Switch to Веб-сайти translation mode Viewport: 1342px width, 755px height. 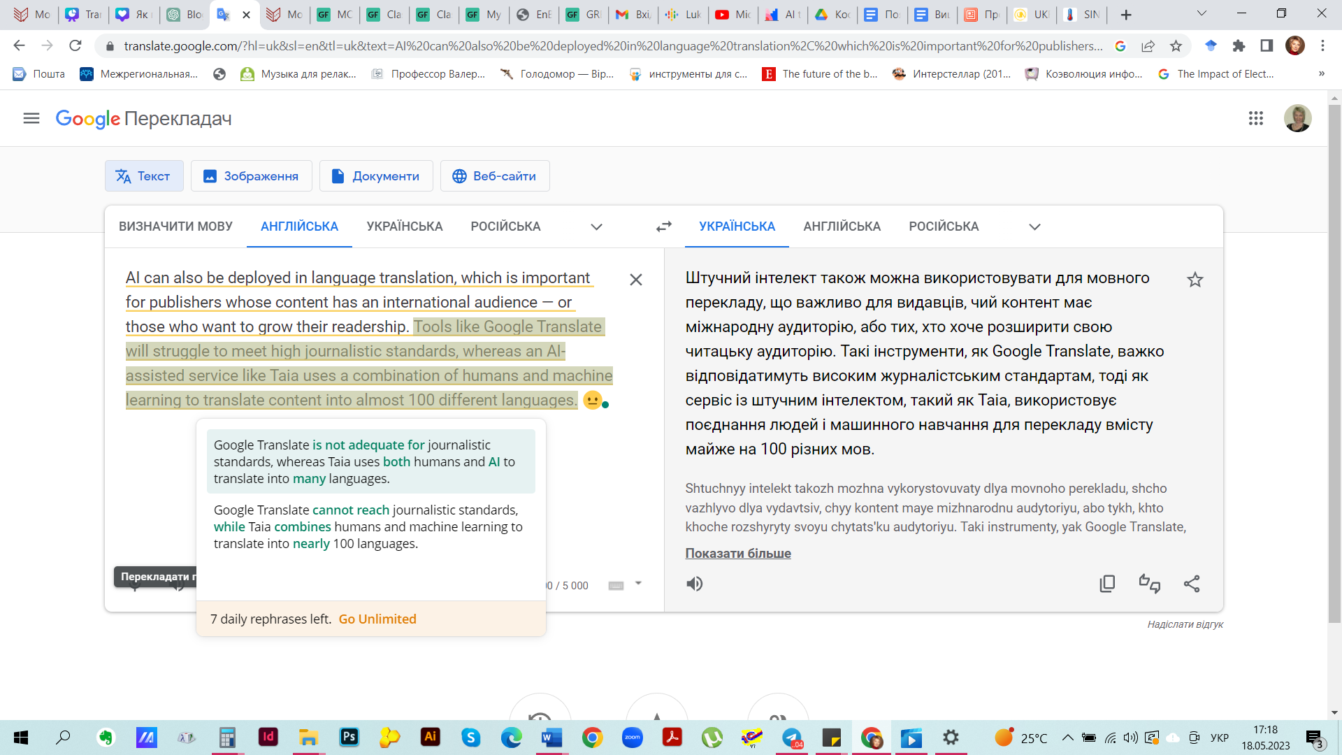tap(495, 176)
